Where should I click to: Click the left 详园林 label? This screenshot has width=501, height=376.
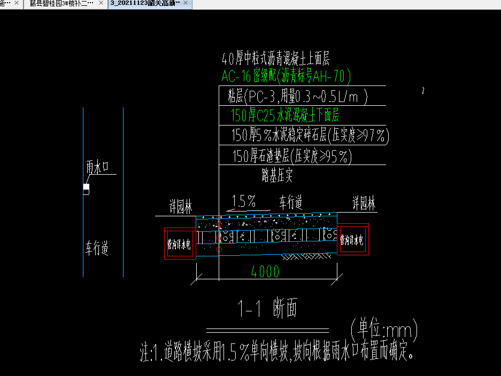pos(181,207)
